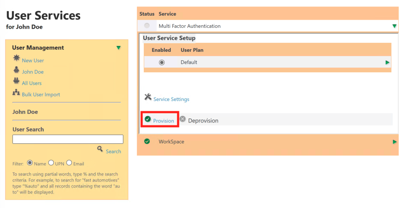Click the WorkSpace green status checkmark
403x208 pixels.
(x=147, y=141)
